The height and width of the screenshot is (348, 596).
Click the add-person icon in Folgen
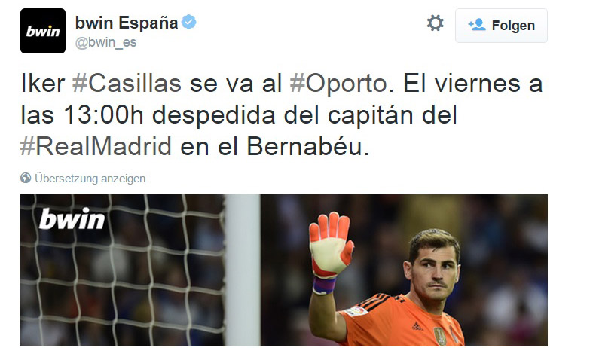click(477, 25)
